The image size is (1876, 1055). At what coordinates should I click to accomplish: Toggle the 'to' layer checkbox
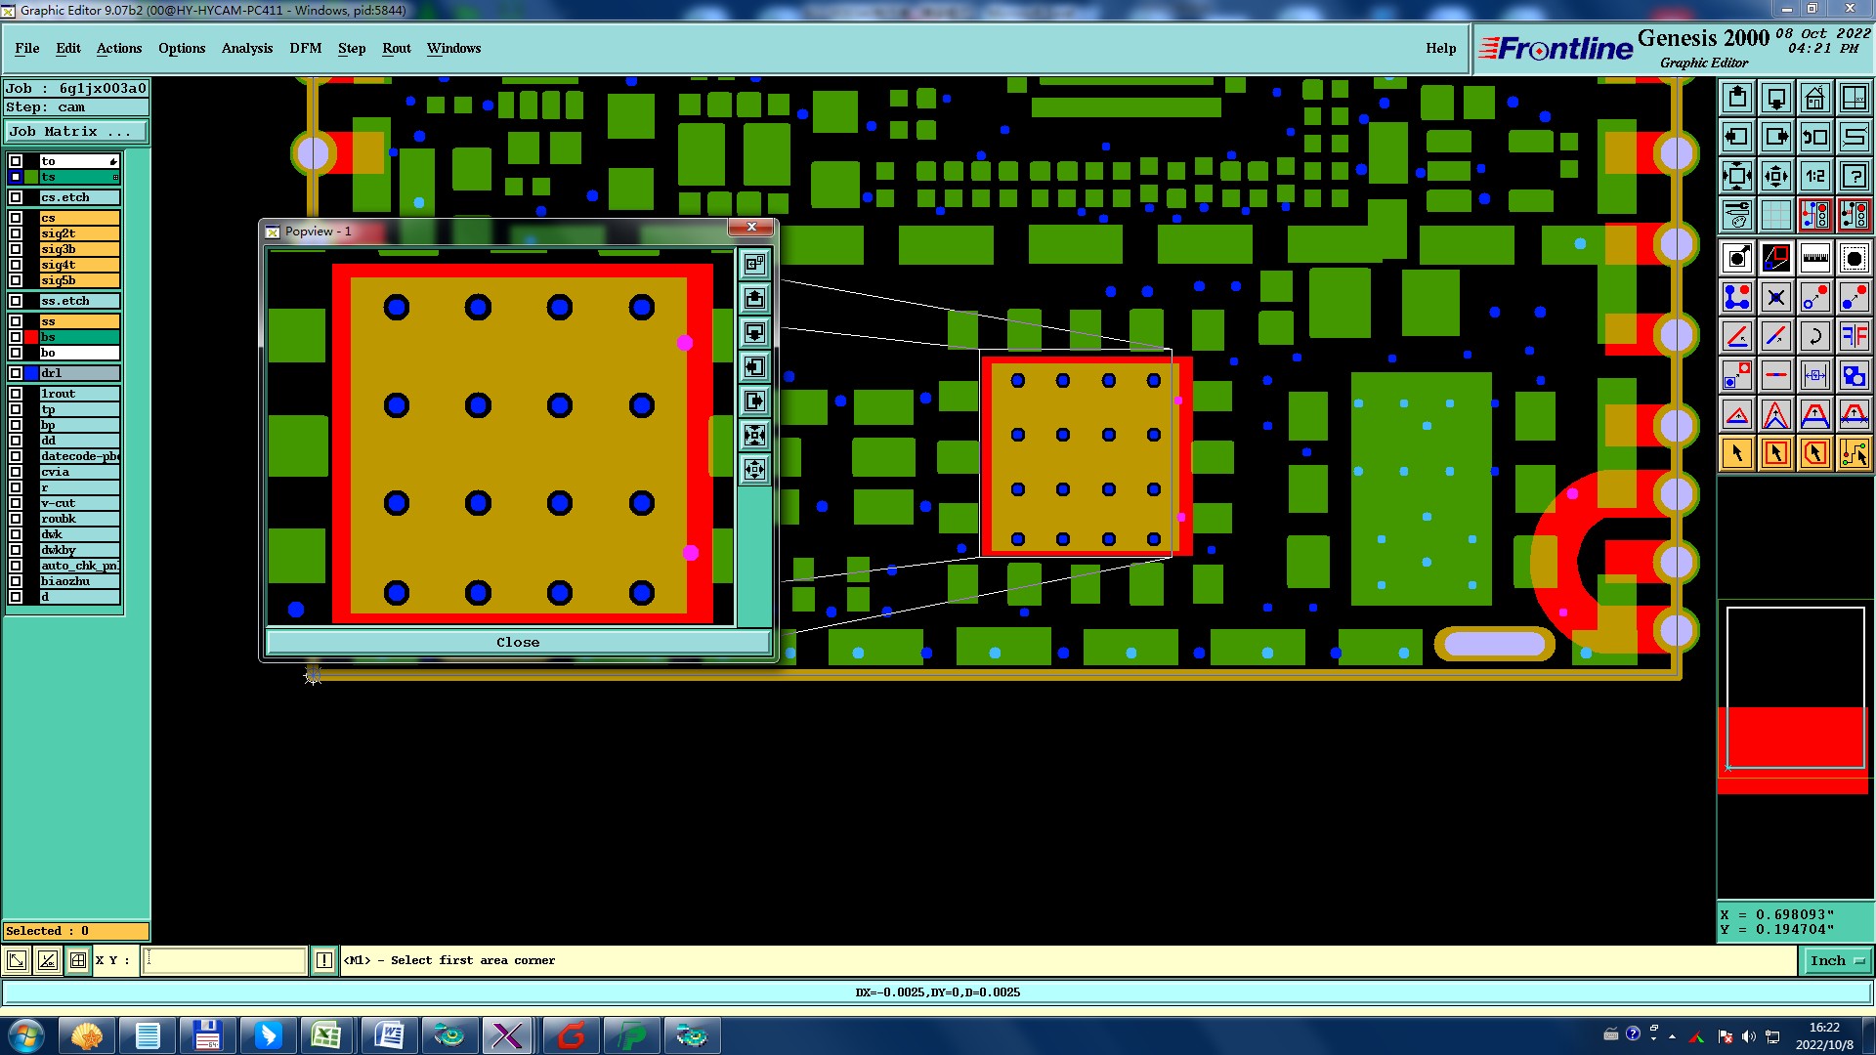point(16,161)
